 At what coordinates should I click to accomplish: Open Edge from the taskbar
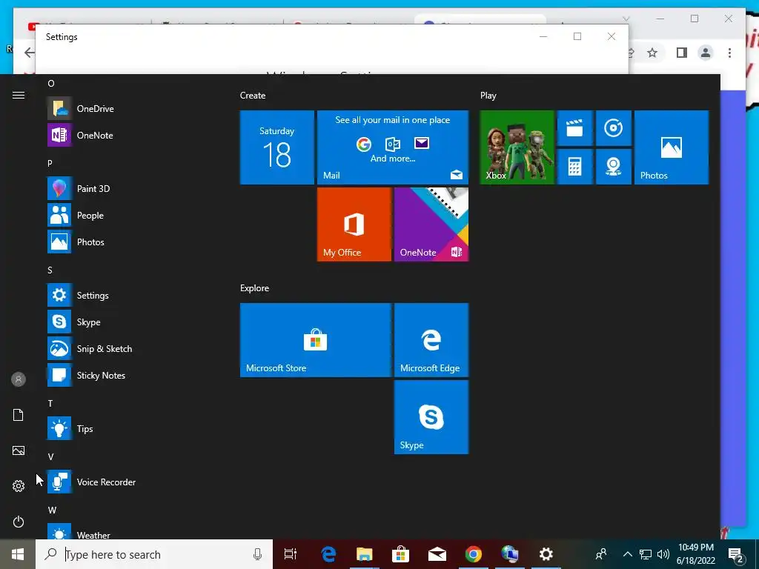(328, 554)
